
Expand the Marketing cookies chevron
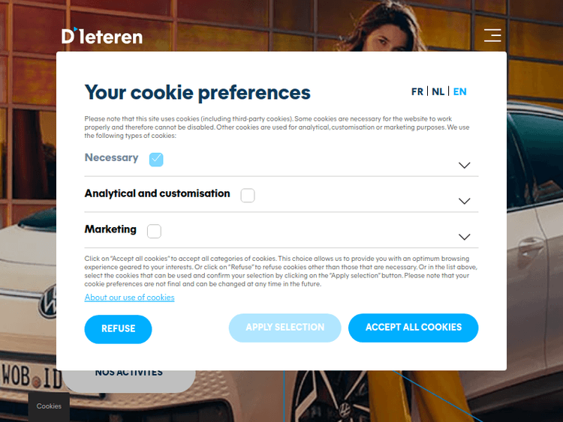[x=464, y=237]
